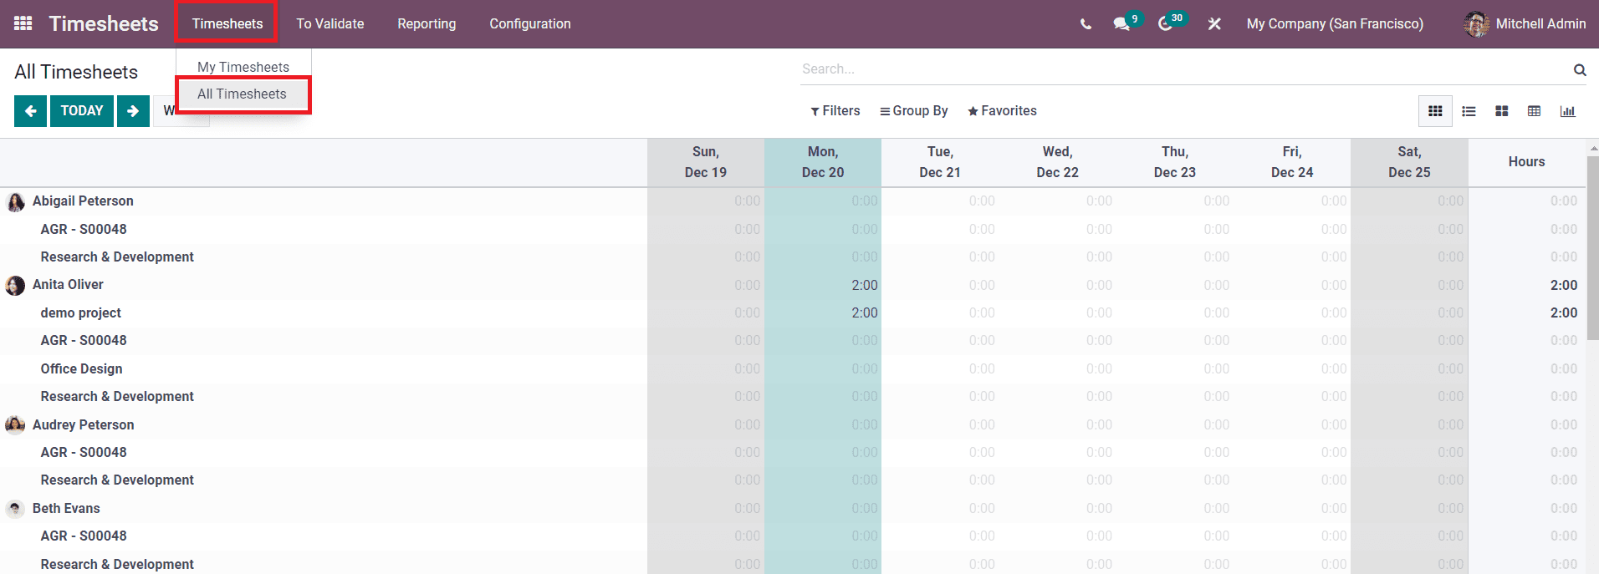Switch to graph view
The height and width of the screenshot is (574, 1599).
click(1567, 111)
